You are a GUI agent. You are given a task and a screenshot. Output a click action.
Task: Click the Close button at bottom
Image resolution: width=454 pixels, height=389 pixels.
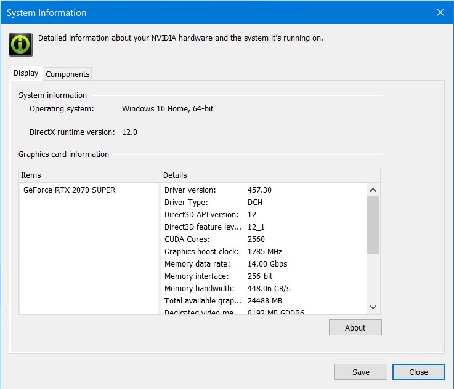tap(418, 372)
